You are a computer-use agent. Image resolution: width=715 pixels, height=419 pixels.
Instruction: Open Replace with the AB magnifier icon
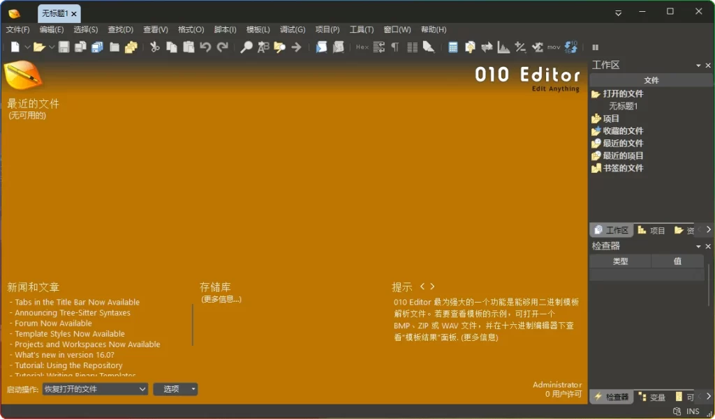263,47
